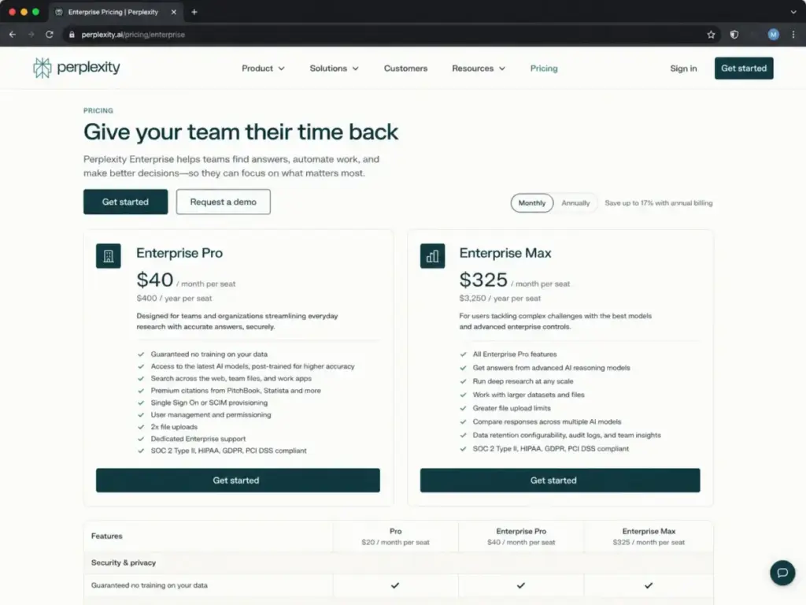Screen dimensions: 806x605
Task: Expand the Solutions menu
Action: tap(334, 68)
